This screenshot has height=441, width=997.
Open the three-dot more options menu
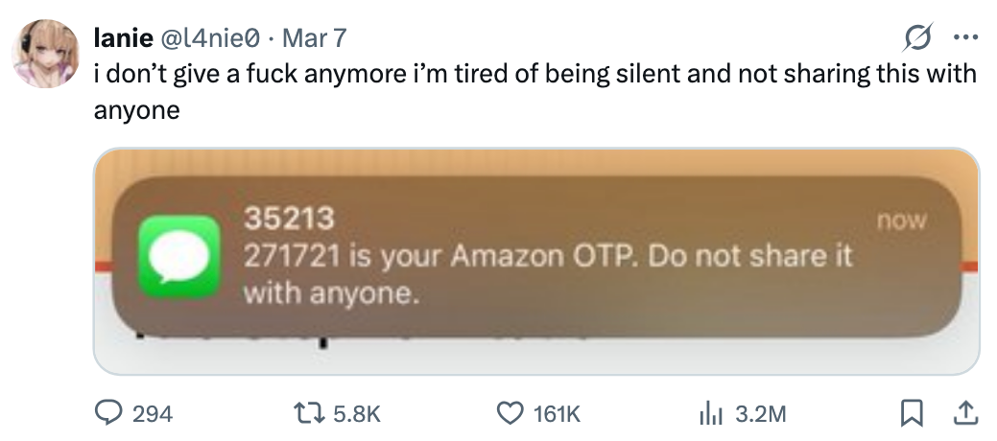(x=963, y=38)
